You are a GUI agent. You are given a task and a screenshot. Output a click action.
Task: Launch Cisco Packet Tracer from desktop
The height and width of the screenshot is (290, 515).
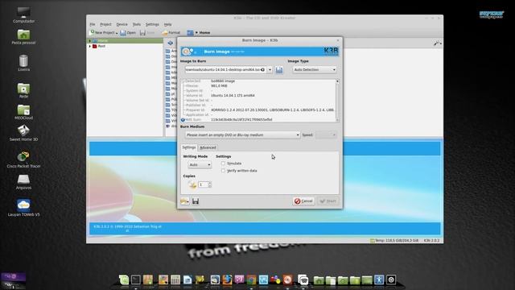click(23, 159)
